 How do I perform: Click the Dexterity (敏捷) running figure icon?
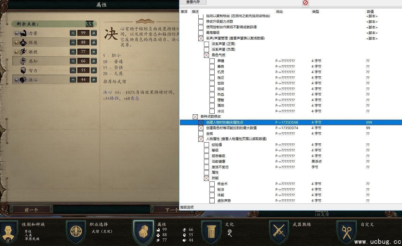(x=23, y=52)
